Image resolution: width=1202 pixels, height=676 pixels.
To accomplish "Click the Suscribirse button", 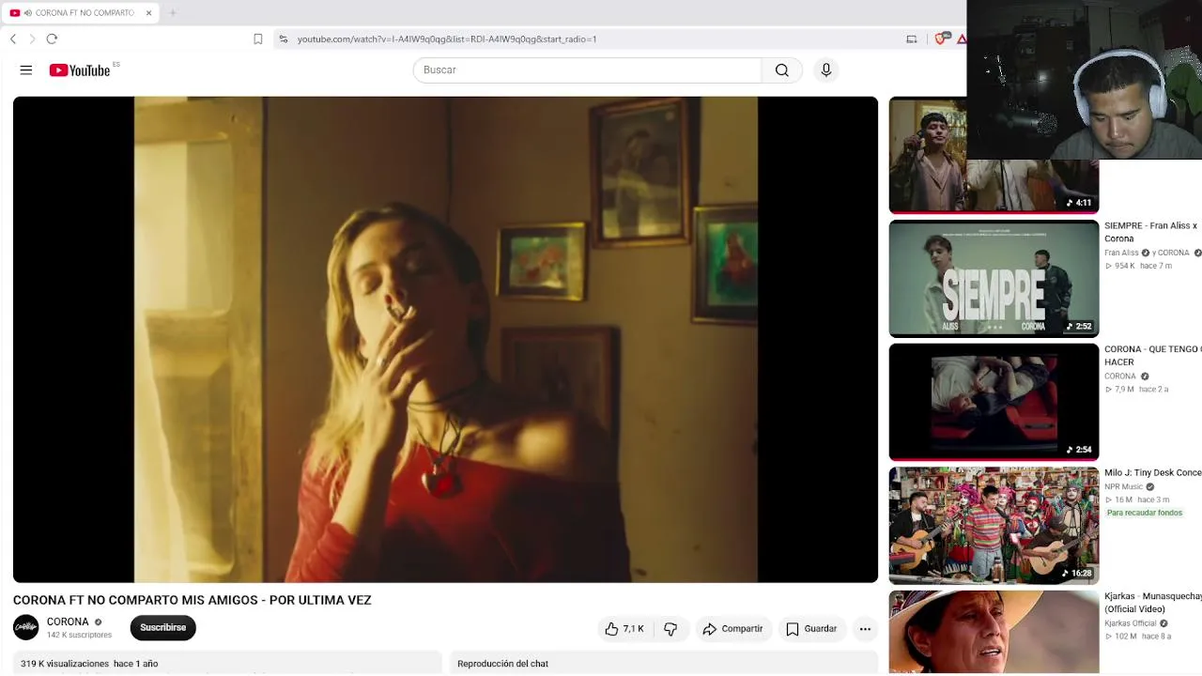I will click(x=163, y=628).
